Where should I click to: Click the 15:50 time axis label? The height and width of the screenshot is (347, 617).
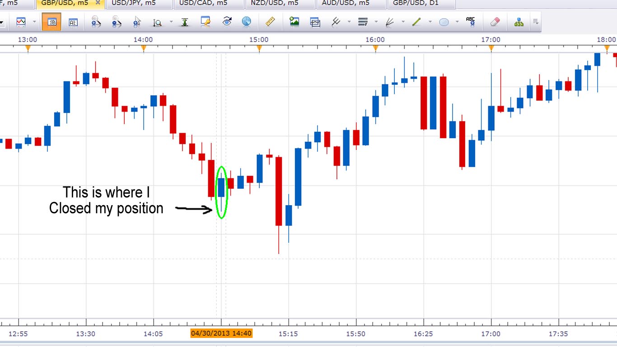click(355, 334)
